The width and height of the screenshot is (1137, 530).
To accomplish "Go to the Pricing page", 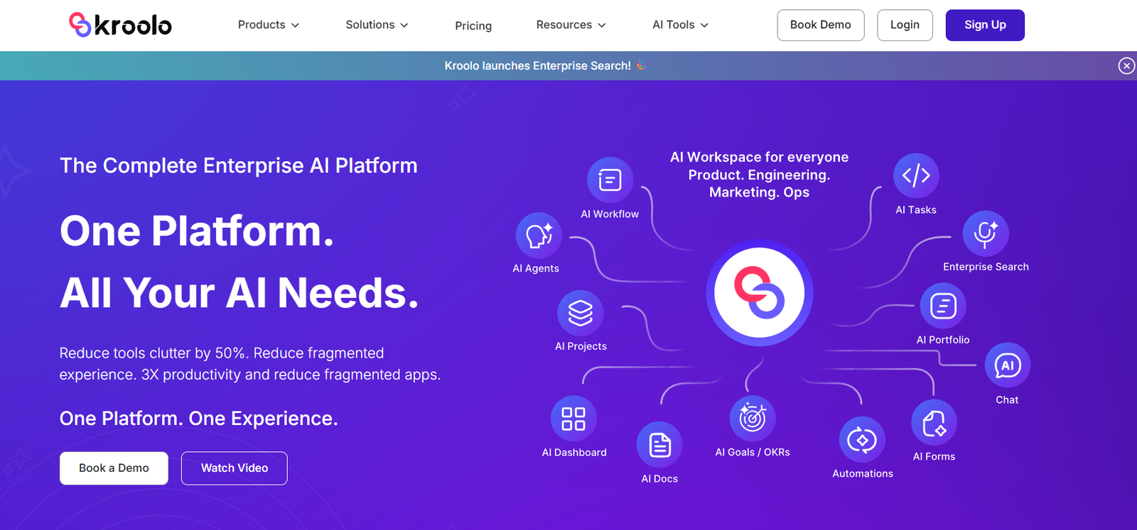I will [x=473, y=26].
